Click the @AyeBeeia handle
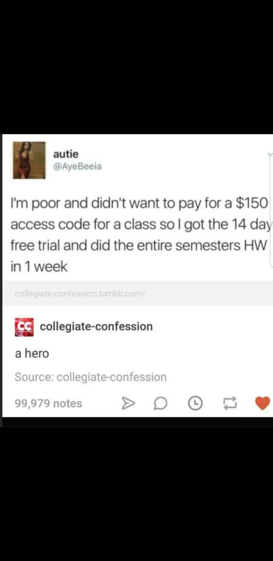The image size is (273, 561). [77, 166]
